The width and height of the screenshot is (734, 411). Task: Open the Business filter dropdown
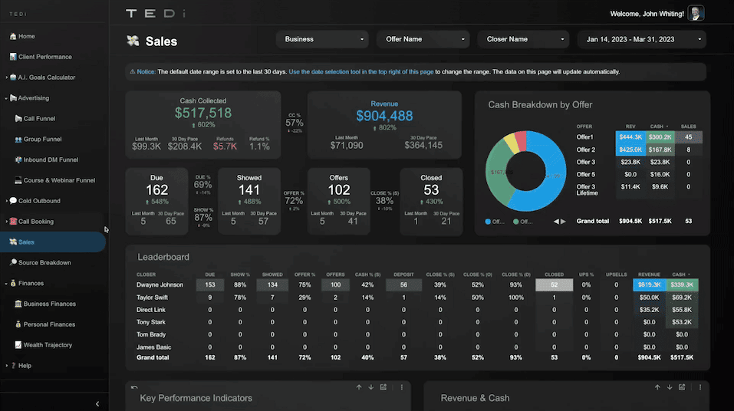(322, 39)
